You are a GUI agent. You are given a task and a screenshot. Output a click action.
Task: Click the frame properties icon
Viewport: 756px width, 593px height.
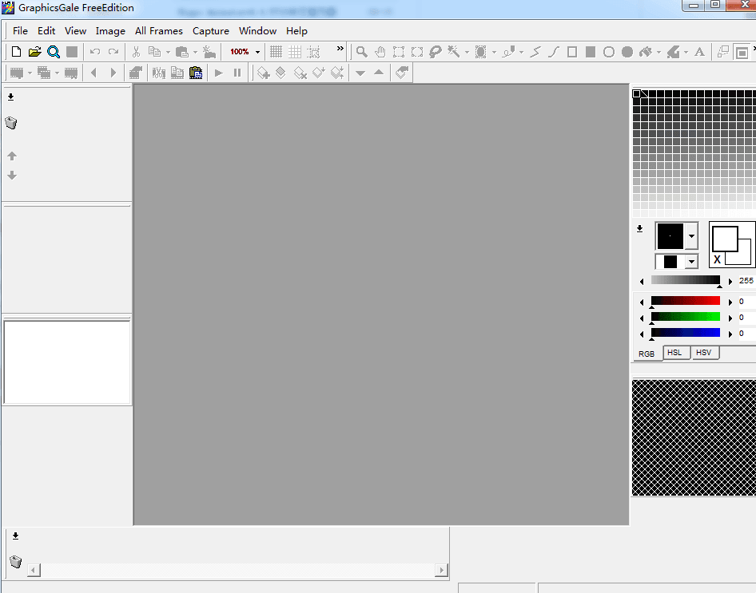(136, 73)
